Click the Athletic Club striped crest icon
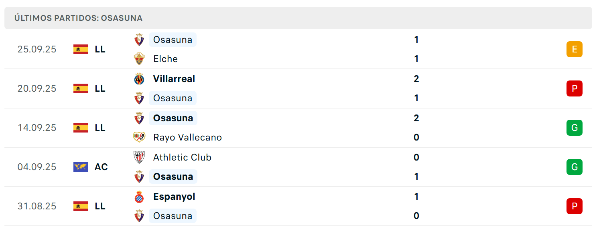 pos(139,157)
